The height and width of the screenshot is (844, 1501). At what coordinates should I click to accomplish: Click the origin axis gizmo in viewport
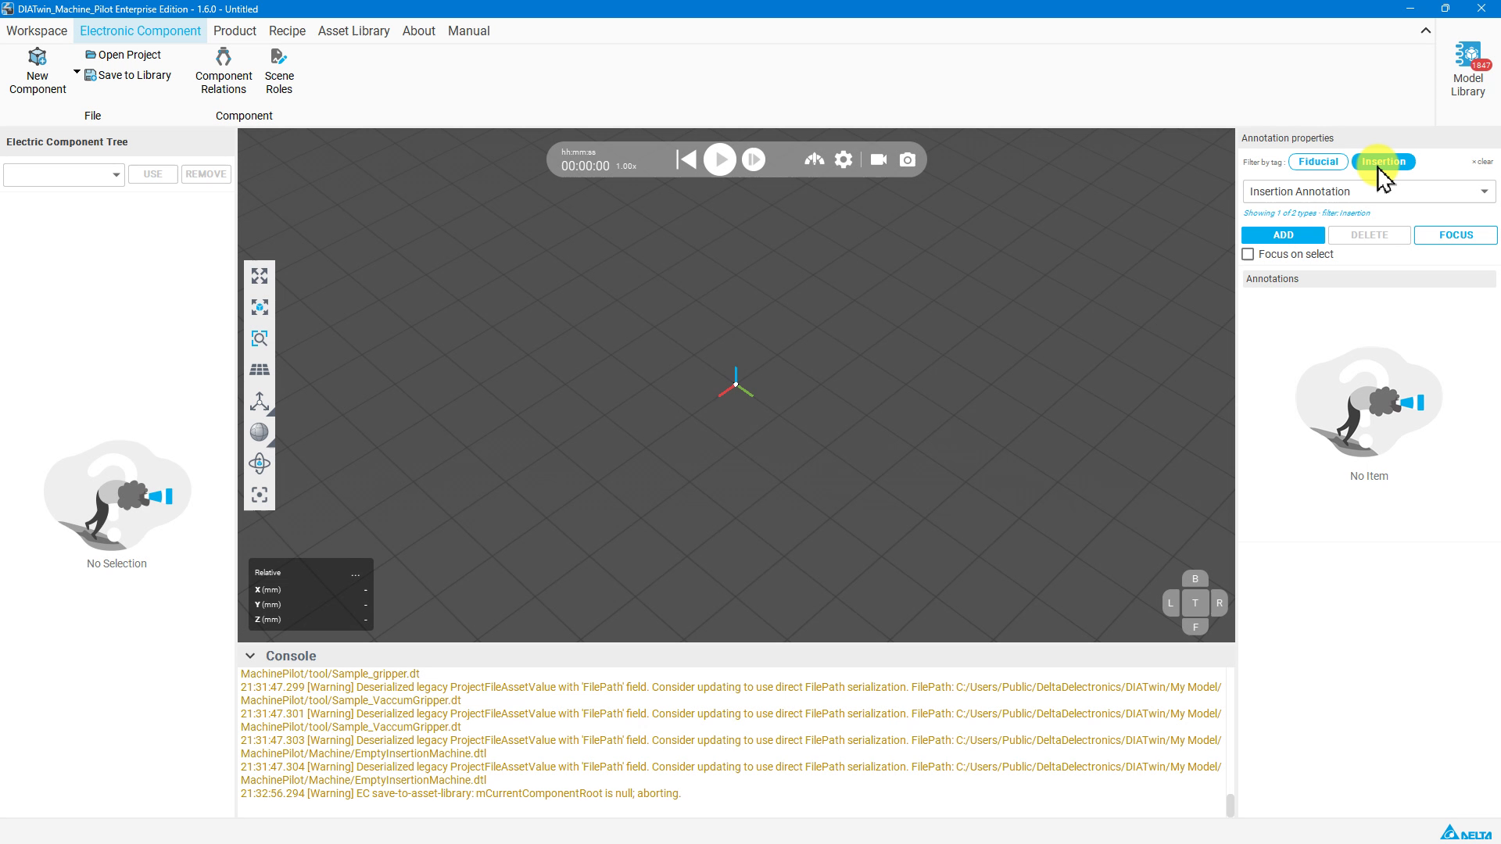tap(736, 384)
